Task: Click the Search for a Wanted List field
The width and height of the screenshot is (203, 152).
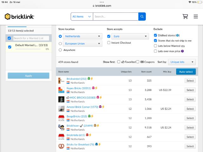Action: pos(31,38)
